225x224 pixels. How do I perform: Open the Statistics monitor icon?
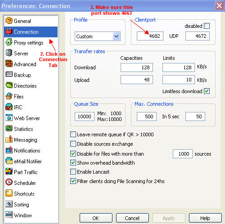click(x=9, y=129)
